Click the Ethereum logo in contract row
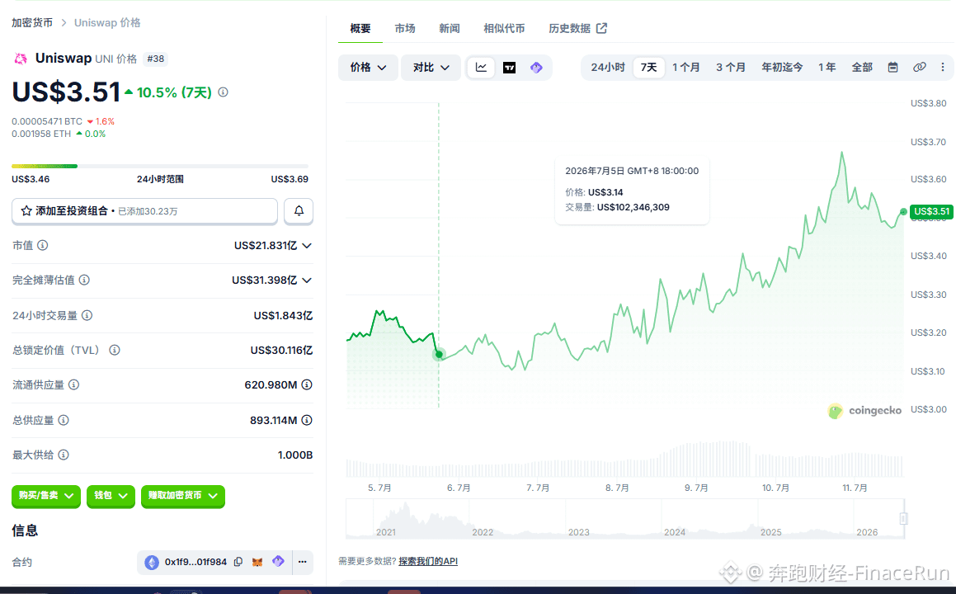The width and height of the screenshot is (956, 594). coord(152,563)
